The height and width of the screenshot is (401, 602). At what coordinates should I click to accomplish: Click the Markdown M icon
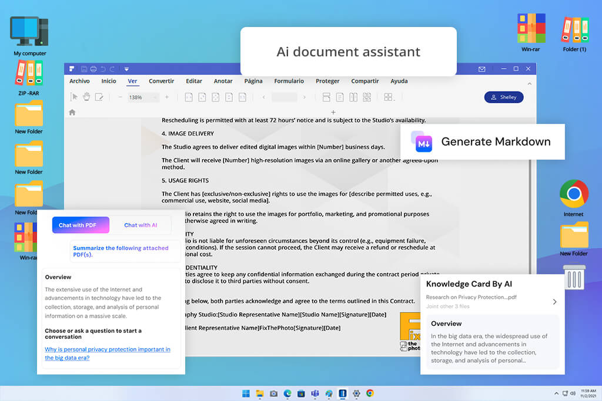[x=424, y=144]
